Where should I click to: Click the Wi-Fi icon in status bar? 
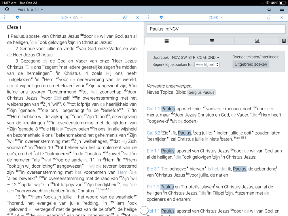[268, 3]
